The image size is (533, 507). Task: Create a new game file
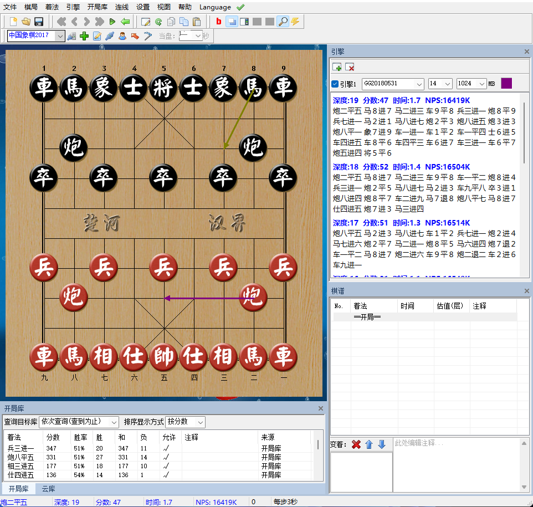click(13, 22)
